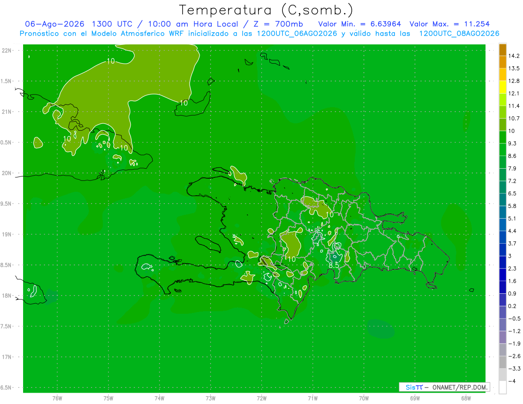Click the '76W' longitude axis label
Image resolution: width=523 pixels, height=404 pixels.
pyautogui.click(x=57, y=398)
